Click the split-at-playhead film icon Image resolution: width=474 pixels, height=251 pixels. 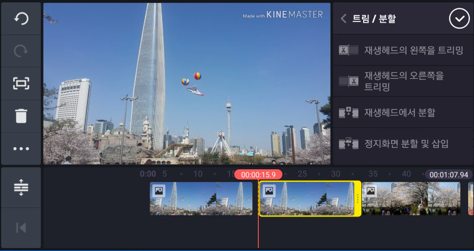[349, 113]
